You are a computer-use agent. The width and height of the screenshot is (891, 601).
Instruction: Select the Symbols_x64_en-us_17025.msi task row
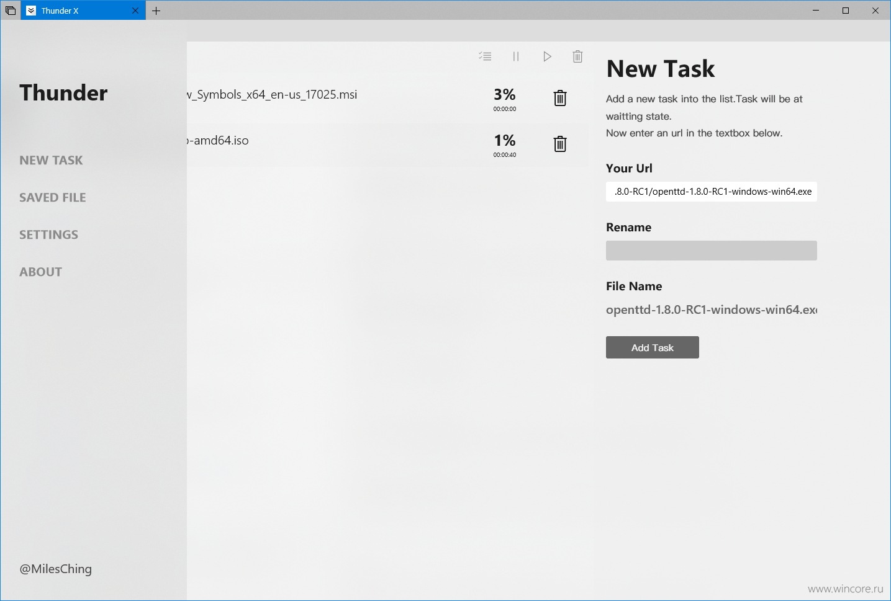(x=387, y=99)
